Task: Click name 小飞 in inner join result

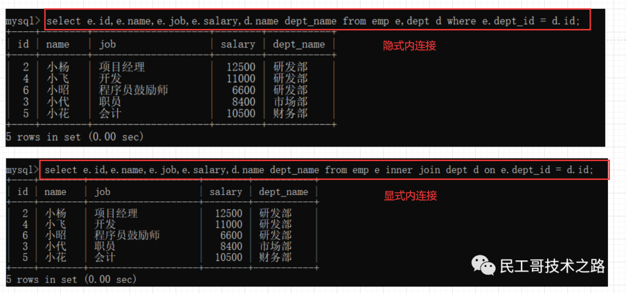Action: pos(56,225)
